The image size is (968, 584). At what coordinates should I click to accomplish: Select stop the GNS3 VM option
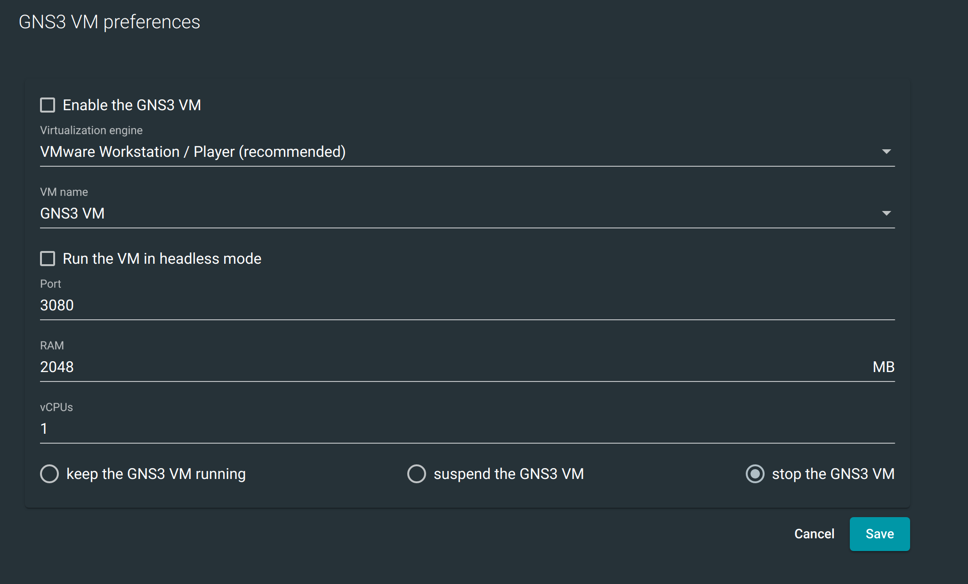click(755, 474)
